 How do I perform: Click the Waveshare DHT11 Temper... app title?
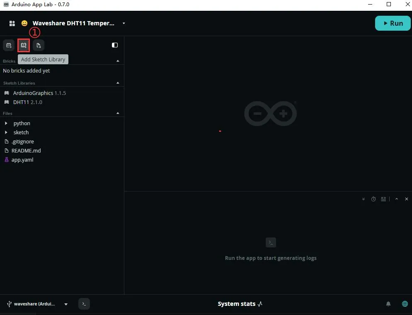(x=73, y=23)
